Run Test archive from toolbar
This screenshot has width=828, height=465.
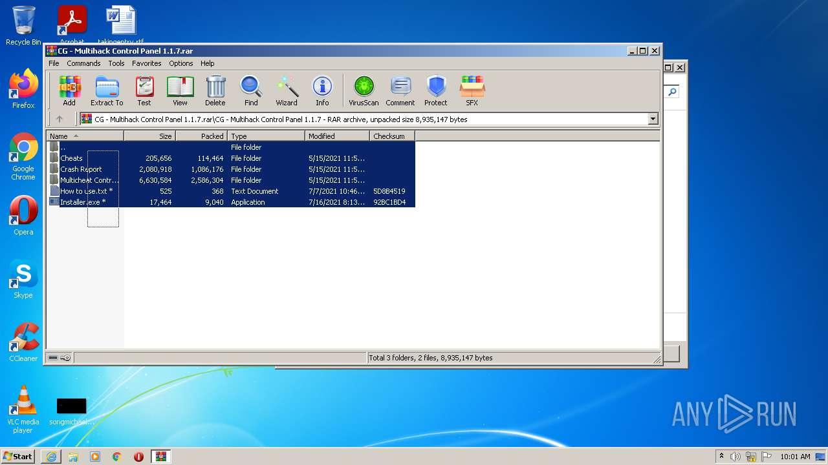coord(144,91)
